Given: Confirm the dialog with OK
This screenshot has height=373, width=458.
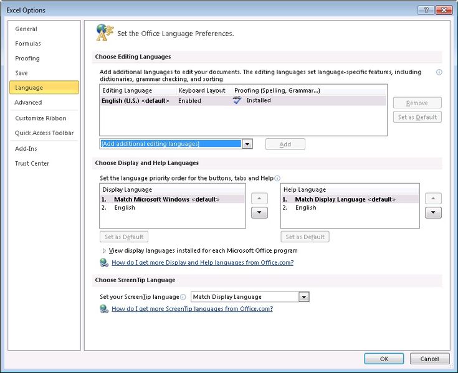Looking at the screenshot, I should (x=384, y=359).
